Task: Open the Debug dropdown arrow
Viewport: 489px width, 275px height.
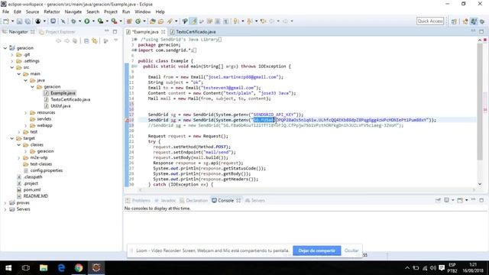Action: tap(79, 21)
